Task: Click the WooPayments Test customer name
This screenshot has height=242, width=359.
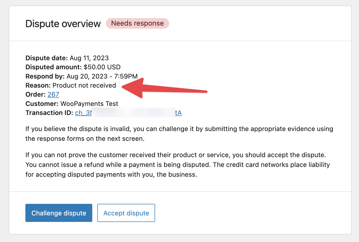Action: pos(89,104)
